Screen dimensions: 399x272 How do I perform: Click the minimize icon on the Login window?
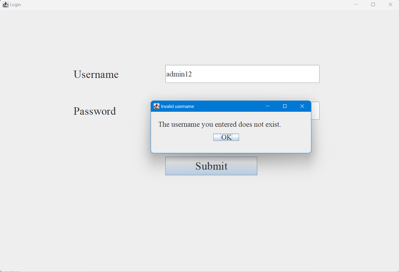tap(356, 4)
